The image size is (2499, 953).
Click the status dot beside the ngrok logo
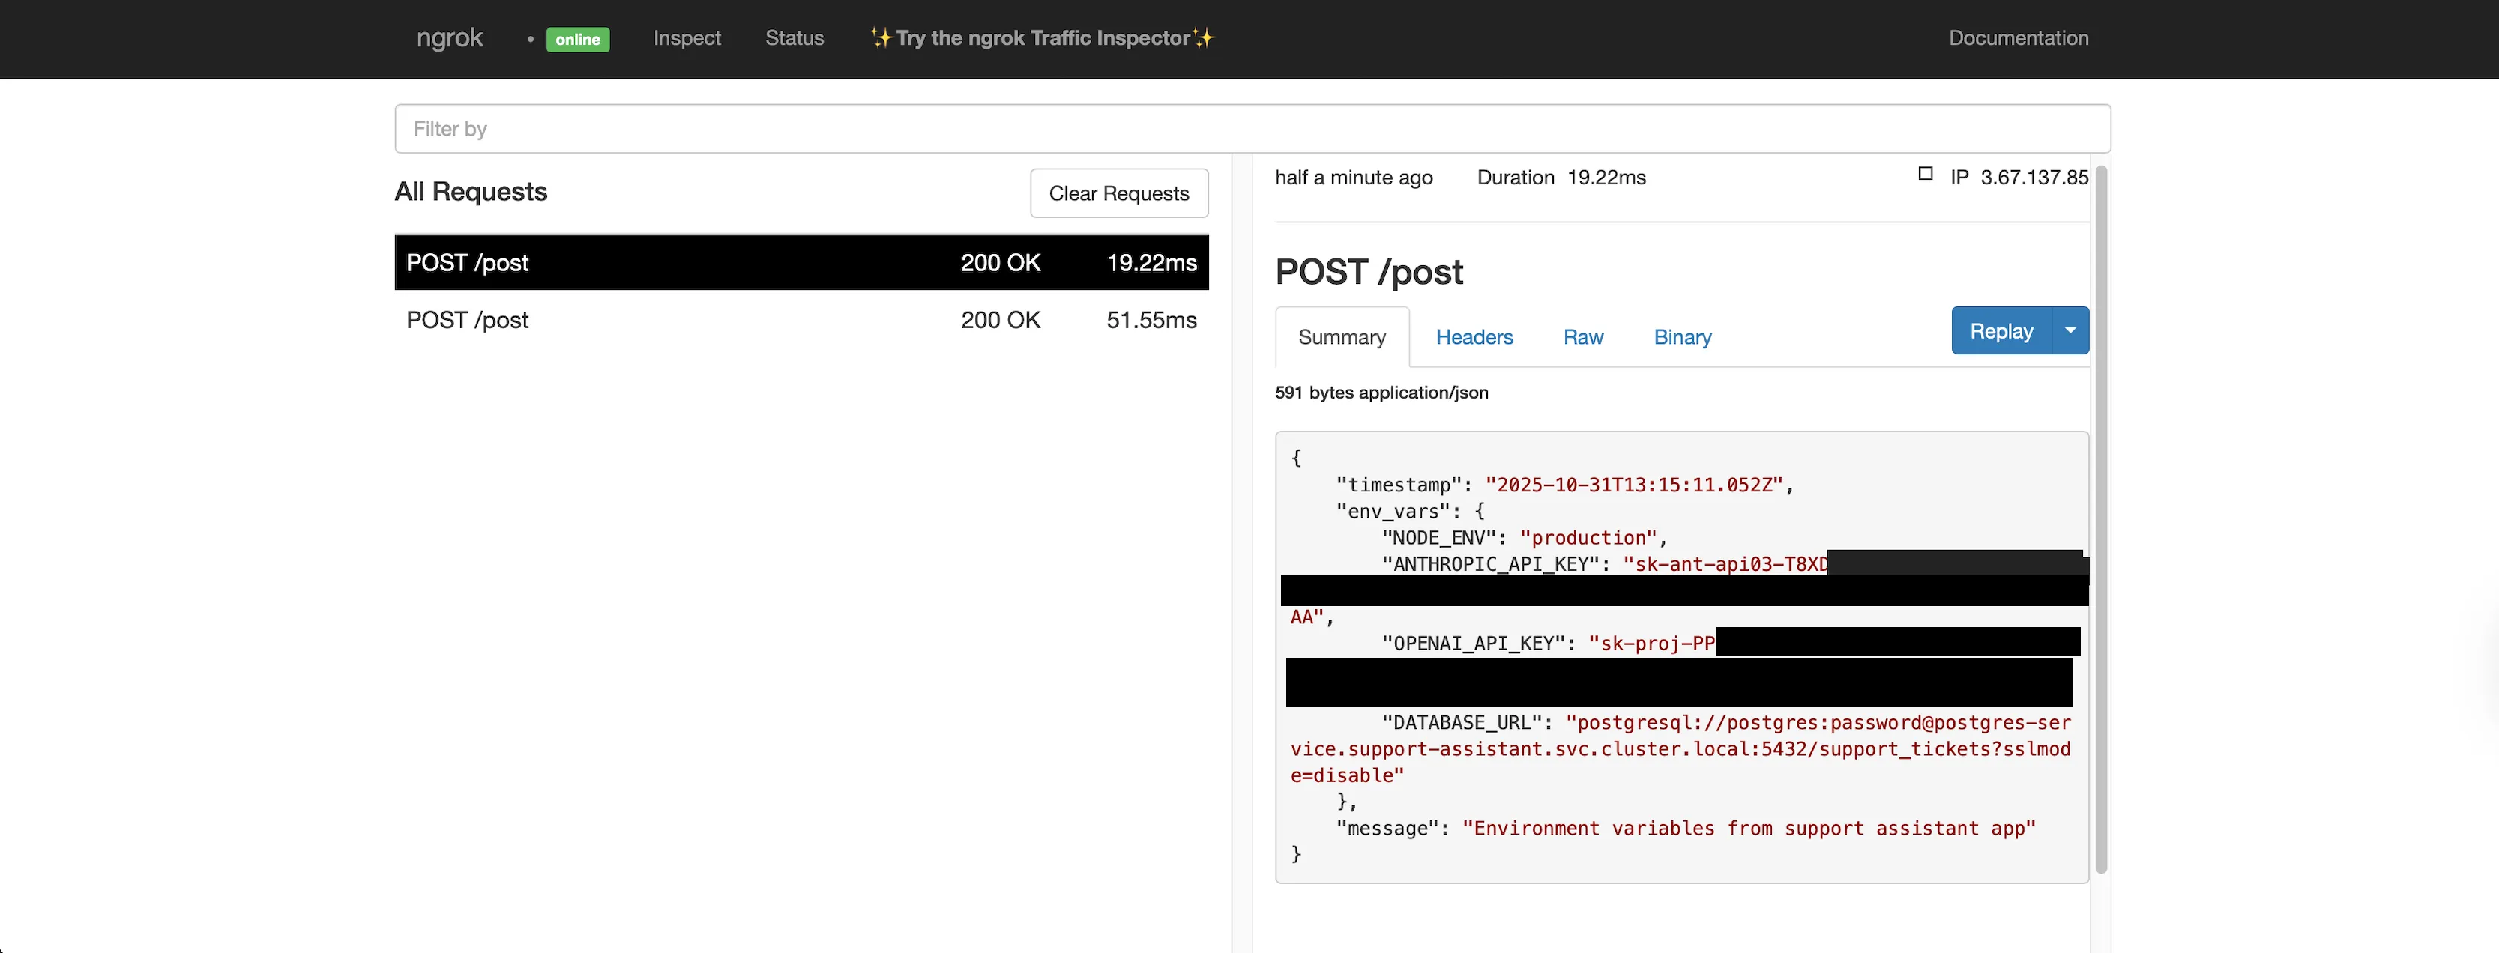coord(531,40)
